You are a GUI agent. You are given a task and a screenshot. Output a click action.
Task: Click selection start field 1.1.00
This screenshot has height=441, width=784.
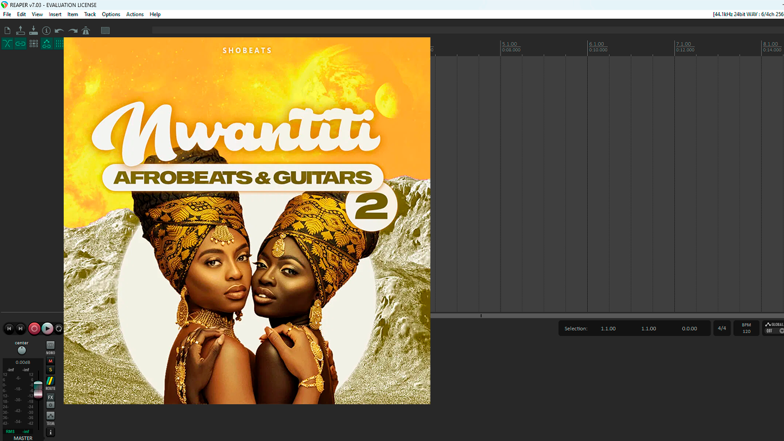click(x=608, y=328)
